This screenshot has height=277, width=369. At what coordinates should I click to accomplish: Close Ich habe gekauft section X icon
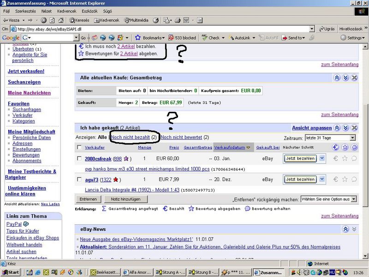tap(354, 128)
